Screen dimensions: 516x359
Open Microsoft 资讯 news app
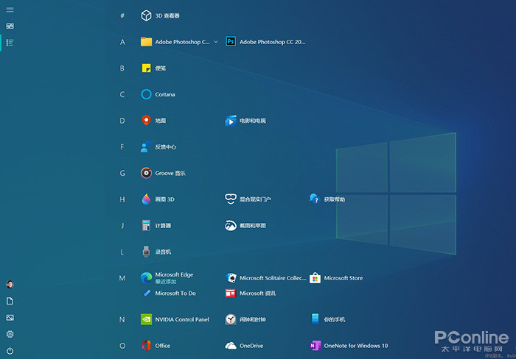point(251,293)
